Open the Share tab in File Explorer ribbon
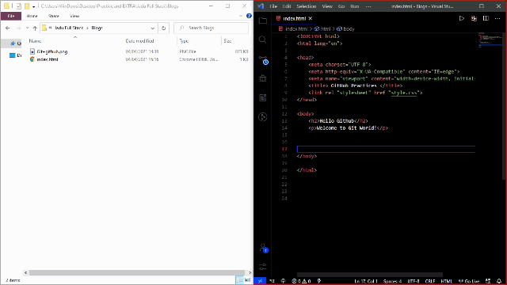The image size is (507, 285). click(53, 16)
